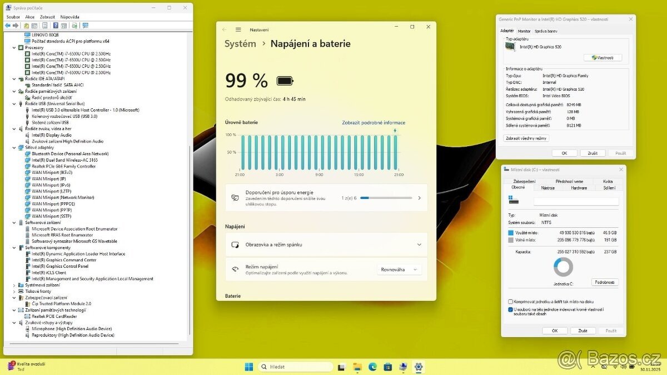Open the Akce menu
Viewport: 667px width, 375px height.
29,17
